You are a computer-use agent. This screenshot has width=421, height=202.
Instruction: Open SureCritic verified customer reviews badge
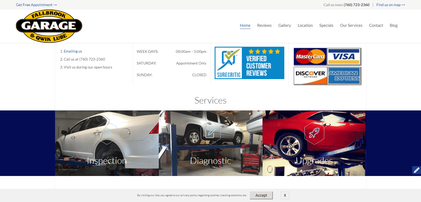[249, 63]
